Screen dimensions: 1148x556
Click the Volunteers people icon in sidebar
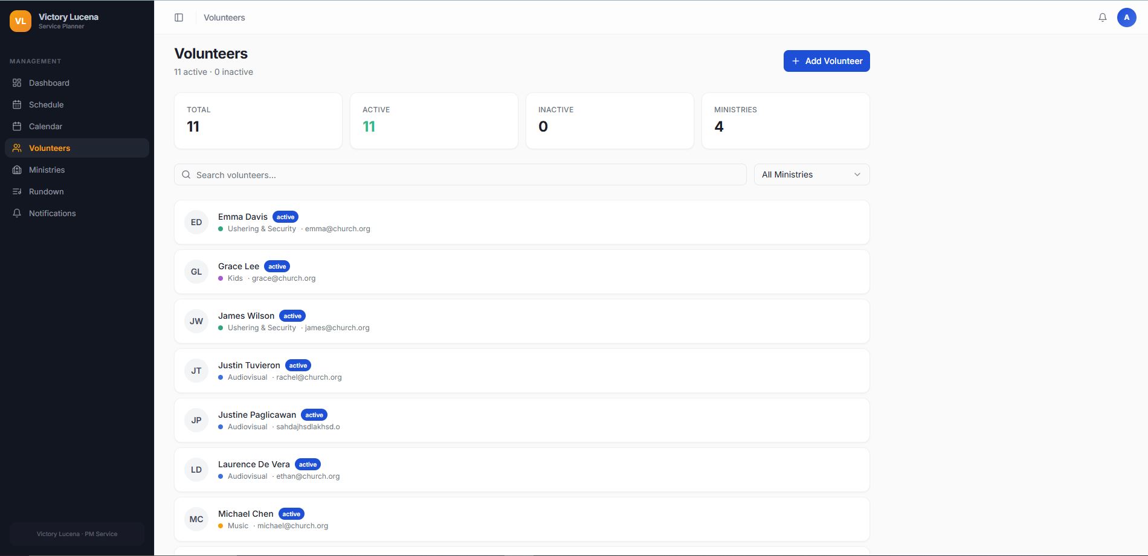coord(17,148)
